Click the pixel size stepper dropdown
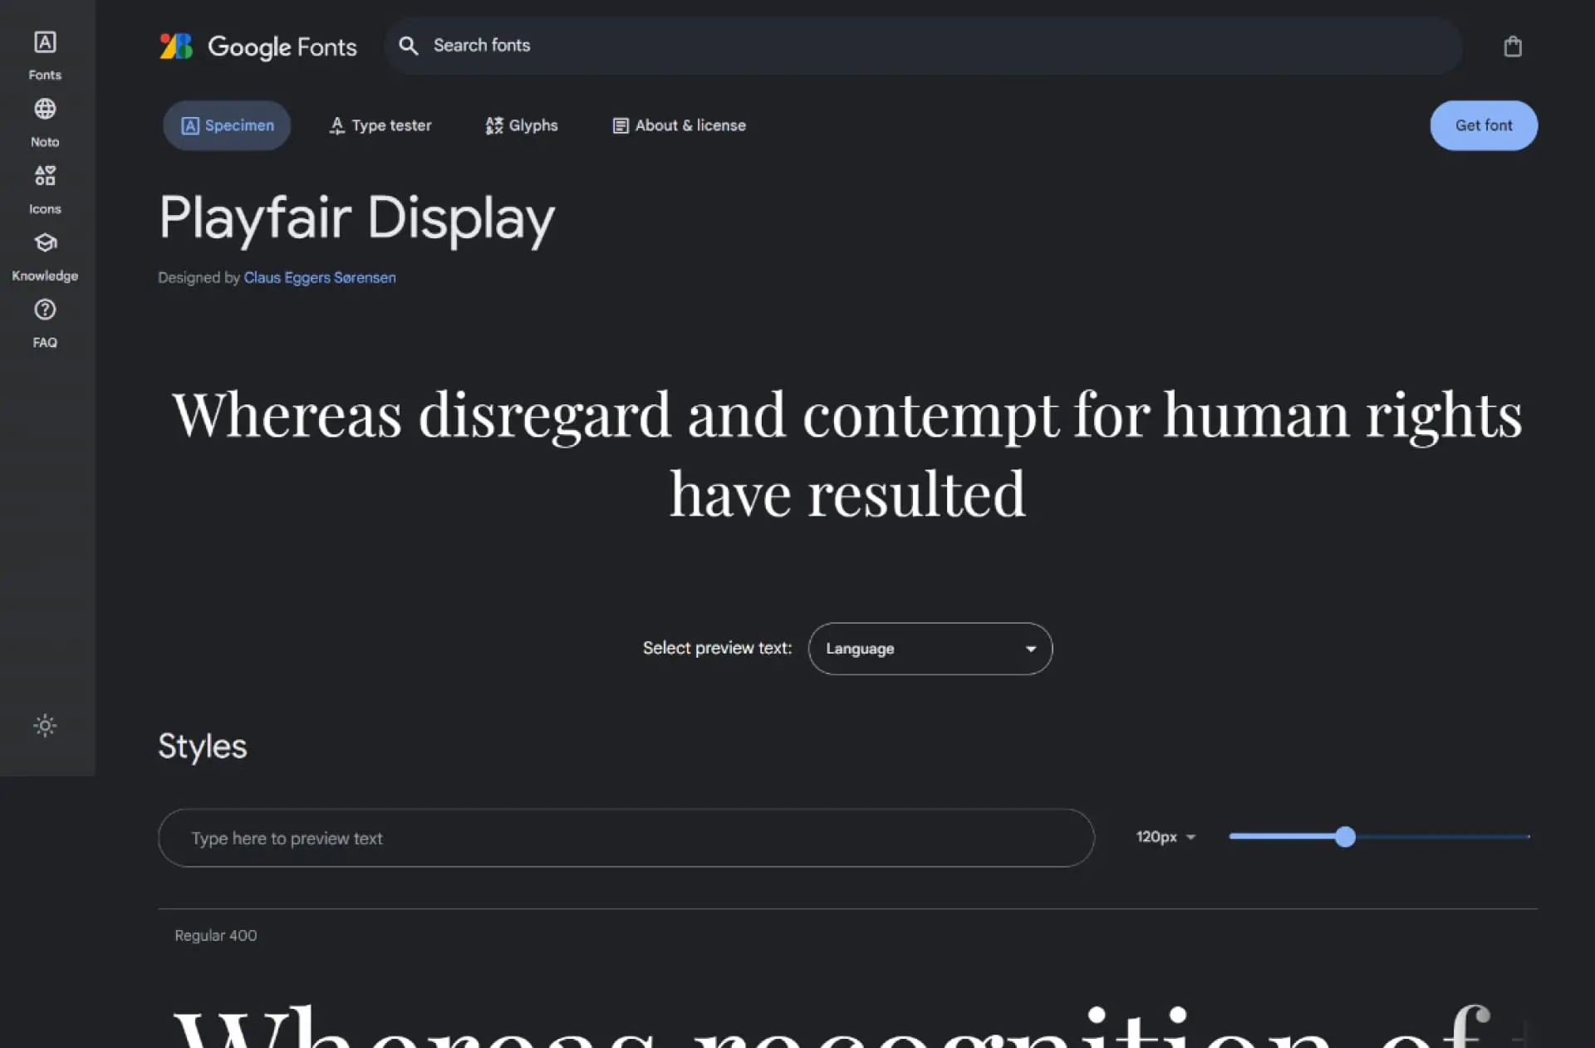Viewport: 1595px width, 1048px height. 1166,836
